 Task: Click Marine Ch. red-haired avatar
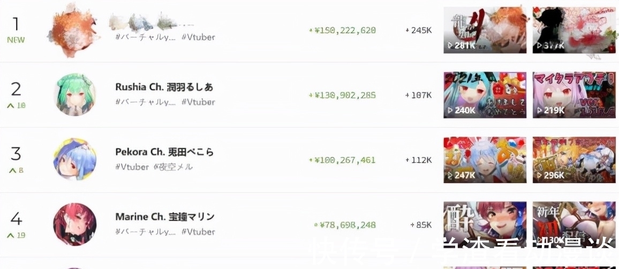(x=75, y=224)
